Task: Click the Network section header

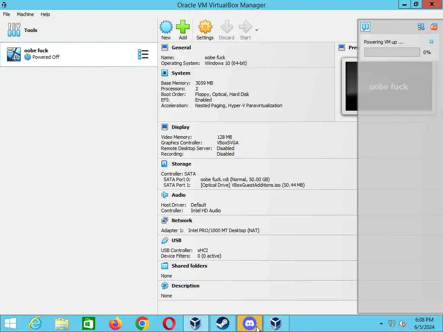Action: (x=182, y=220)
